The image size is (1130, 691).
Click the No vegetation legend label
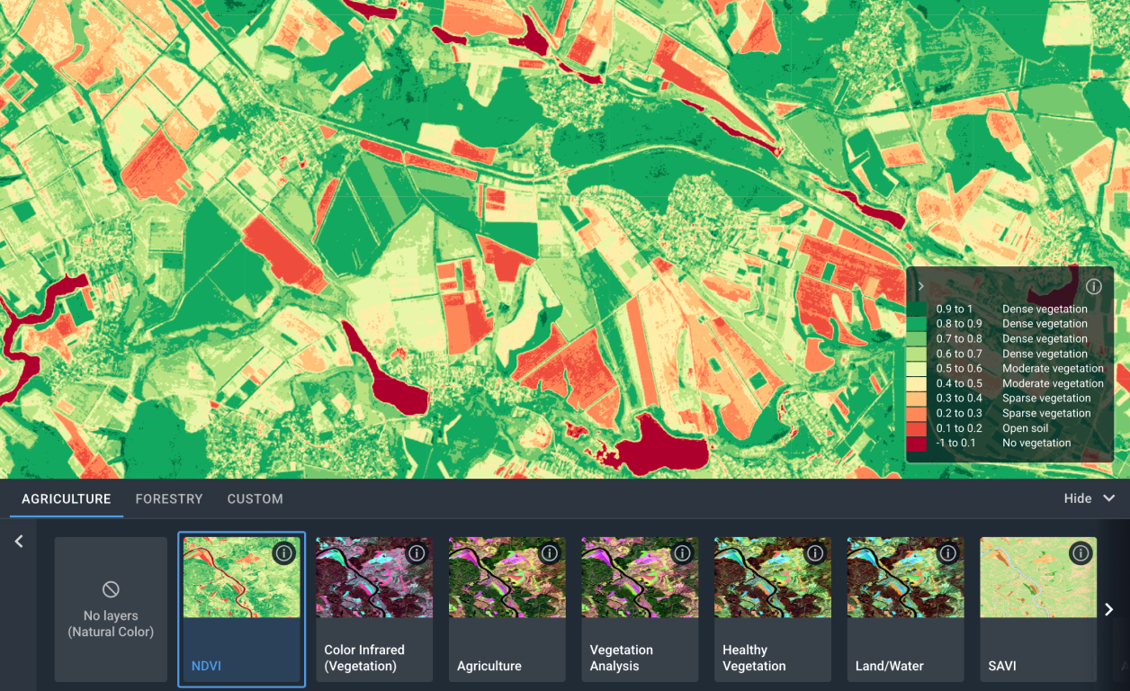(1037, 443)
